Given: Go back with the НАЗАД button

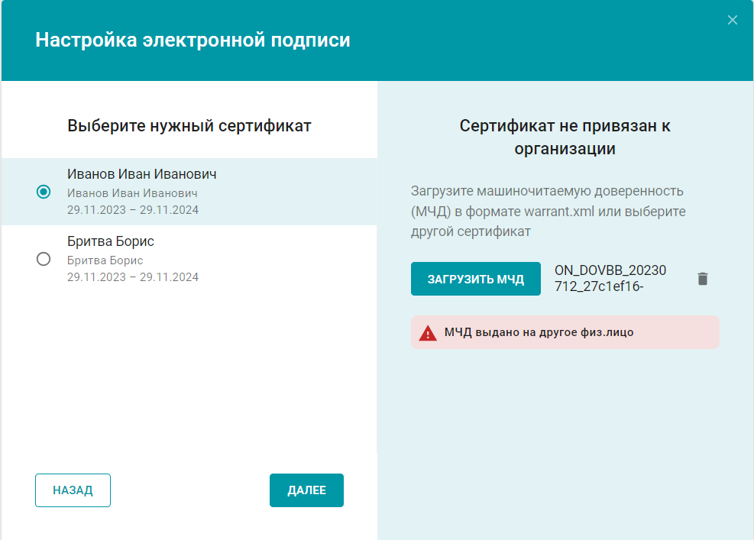Looking at the screenshot, I should (73, 490).
